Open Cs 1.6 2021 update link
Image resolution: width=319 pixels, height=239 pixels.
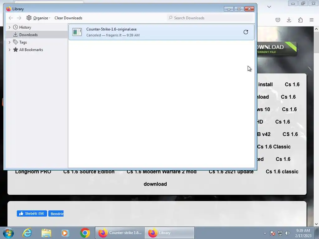(x=231, y=172)
